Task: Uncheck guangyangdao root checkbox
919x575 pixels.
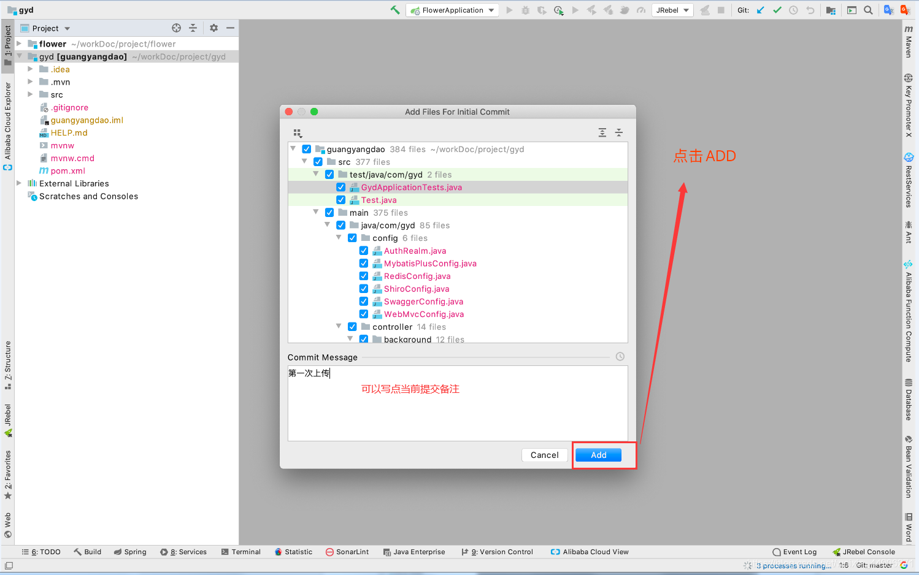Action: point(307,149)
